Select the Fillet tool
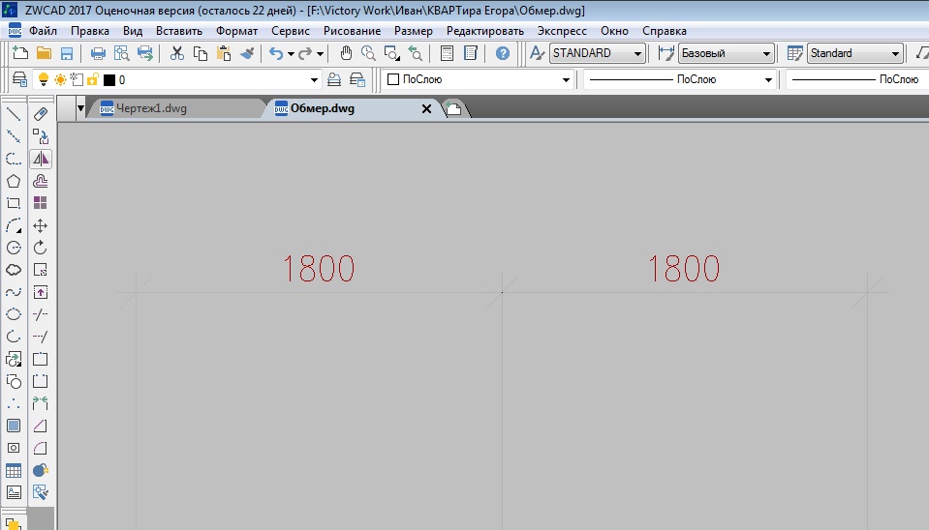 41,448
